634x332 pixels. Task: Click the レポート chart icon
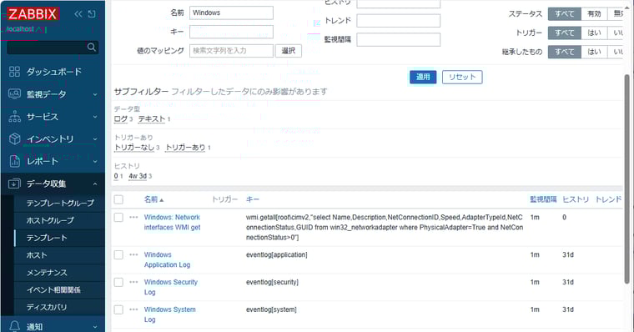(x=14, y=161)
